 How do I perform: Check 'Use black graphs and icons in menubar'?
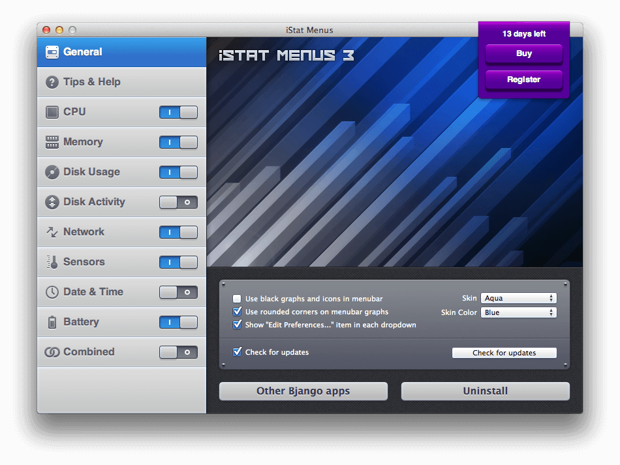coord(237,299)
